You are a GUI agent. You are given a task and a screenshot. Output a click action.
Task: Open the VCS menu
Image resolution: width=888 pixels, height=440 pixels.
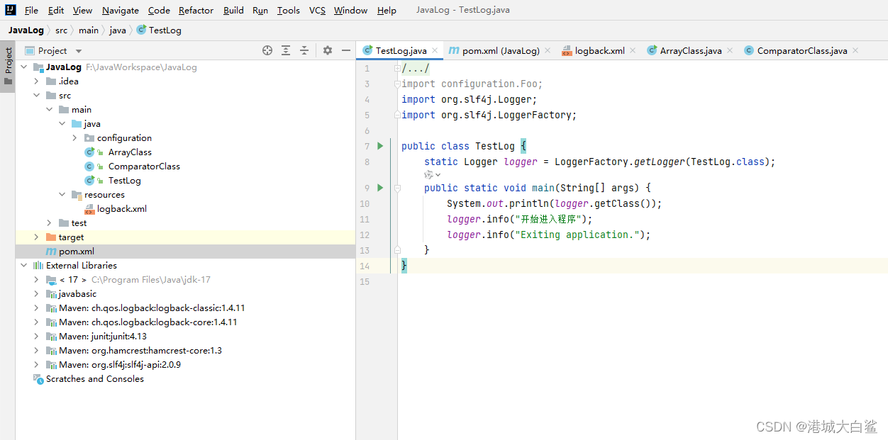(x=317, y=10)
